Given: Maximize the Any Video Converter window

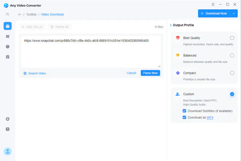Looking at the screenshot, I should [x=228, y=4].
